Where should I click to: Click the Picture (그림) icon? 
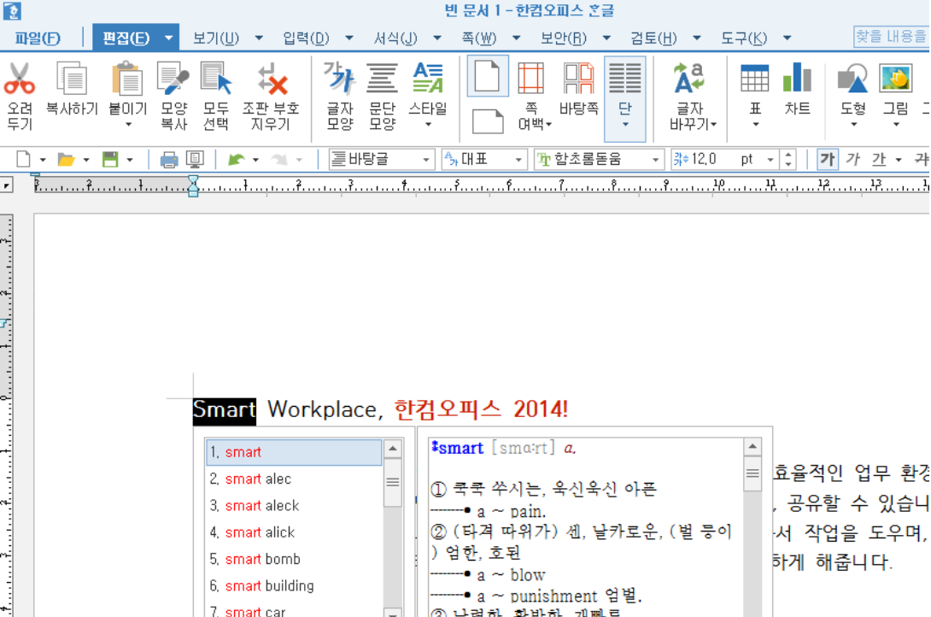[x=896, y=79]
